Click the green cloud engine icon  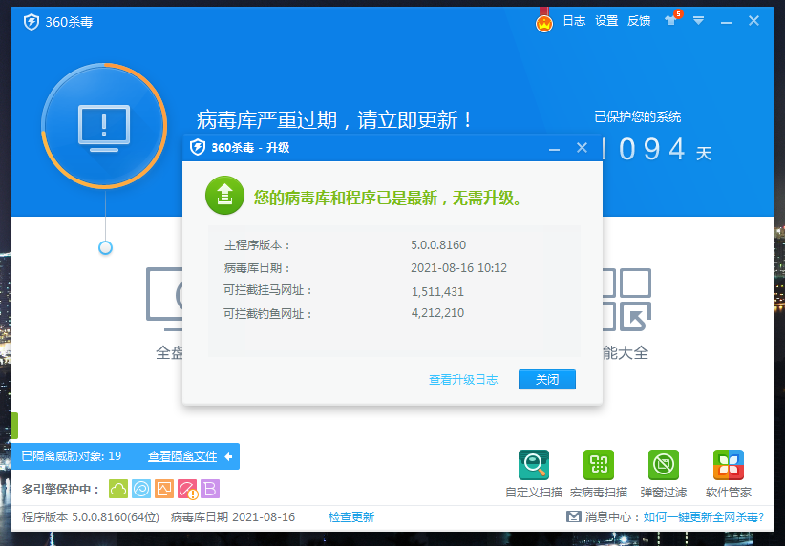pyautogui.click(x=118, y=489)
